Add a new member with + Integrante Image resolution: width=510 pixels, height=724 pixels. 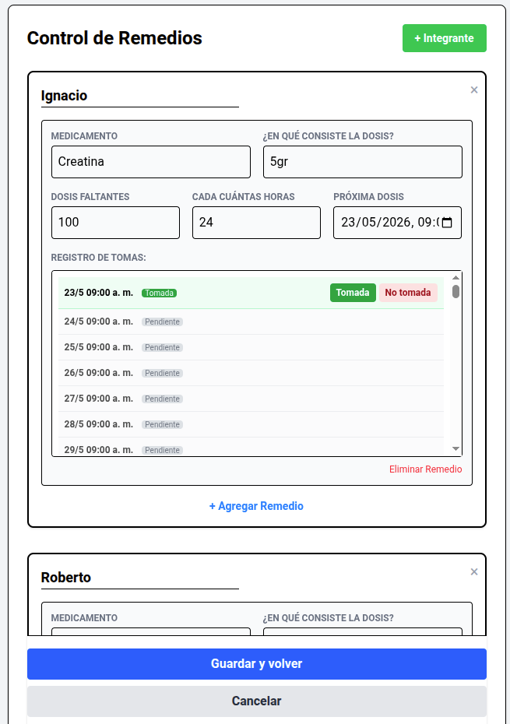(x=445, y=38)
